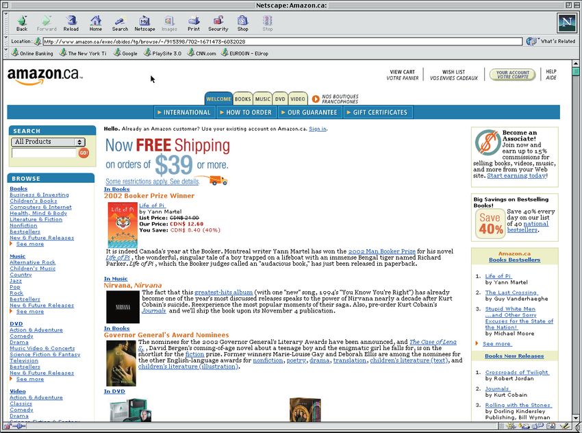The image size is (582, 433).
Task: Click the Sign in link
Action: pos(318,129)
